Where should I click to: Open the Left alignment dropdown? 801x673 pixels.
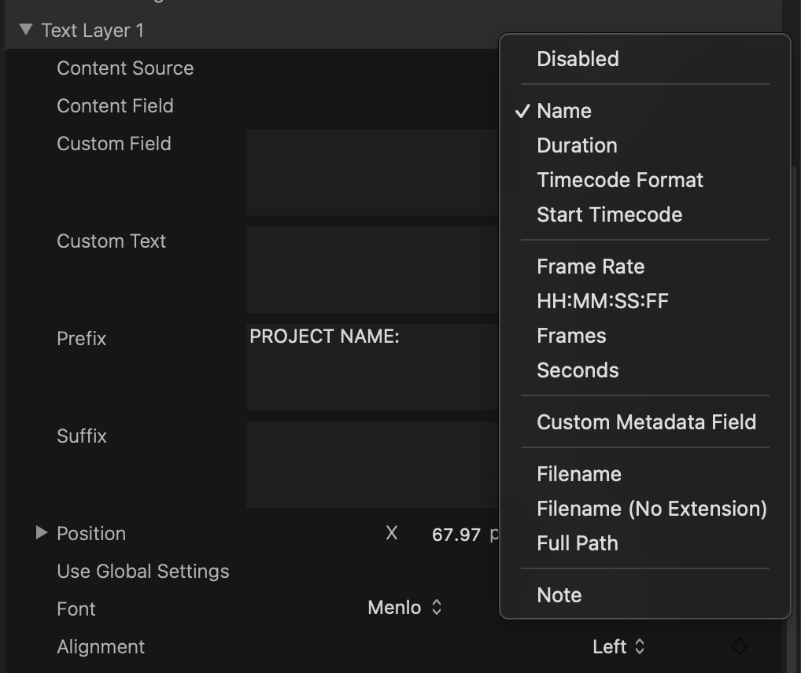pyautogui.click(x=618, y=646)
